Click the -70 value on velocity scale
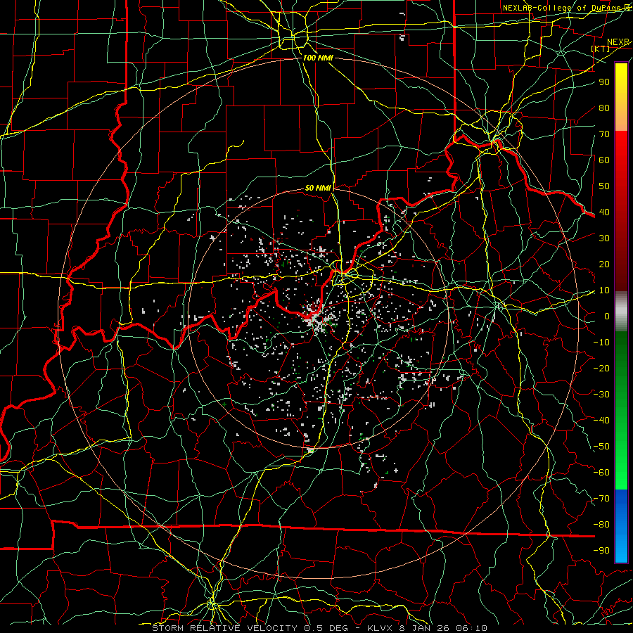 (601, 499)
